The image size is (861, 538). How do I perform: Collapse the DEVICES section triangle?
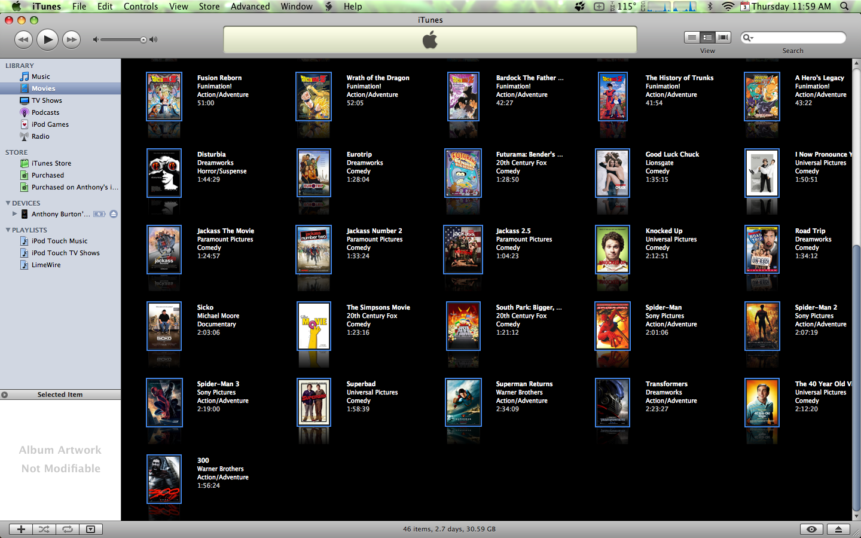[x=8, y=203]
